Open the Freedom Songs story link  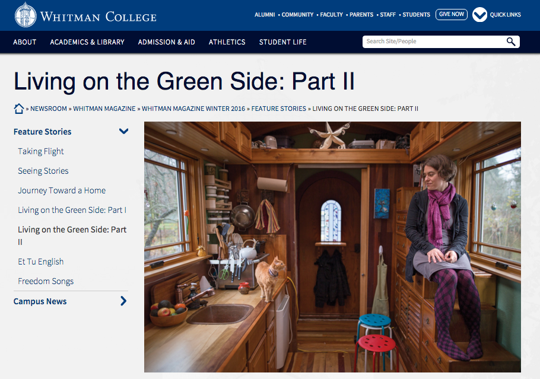[x=46, y=281]
